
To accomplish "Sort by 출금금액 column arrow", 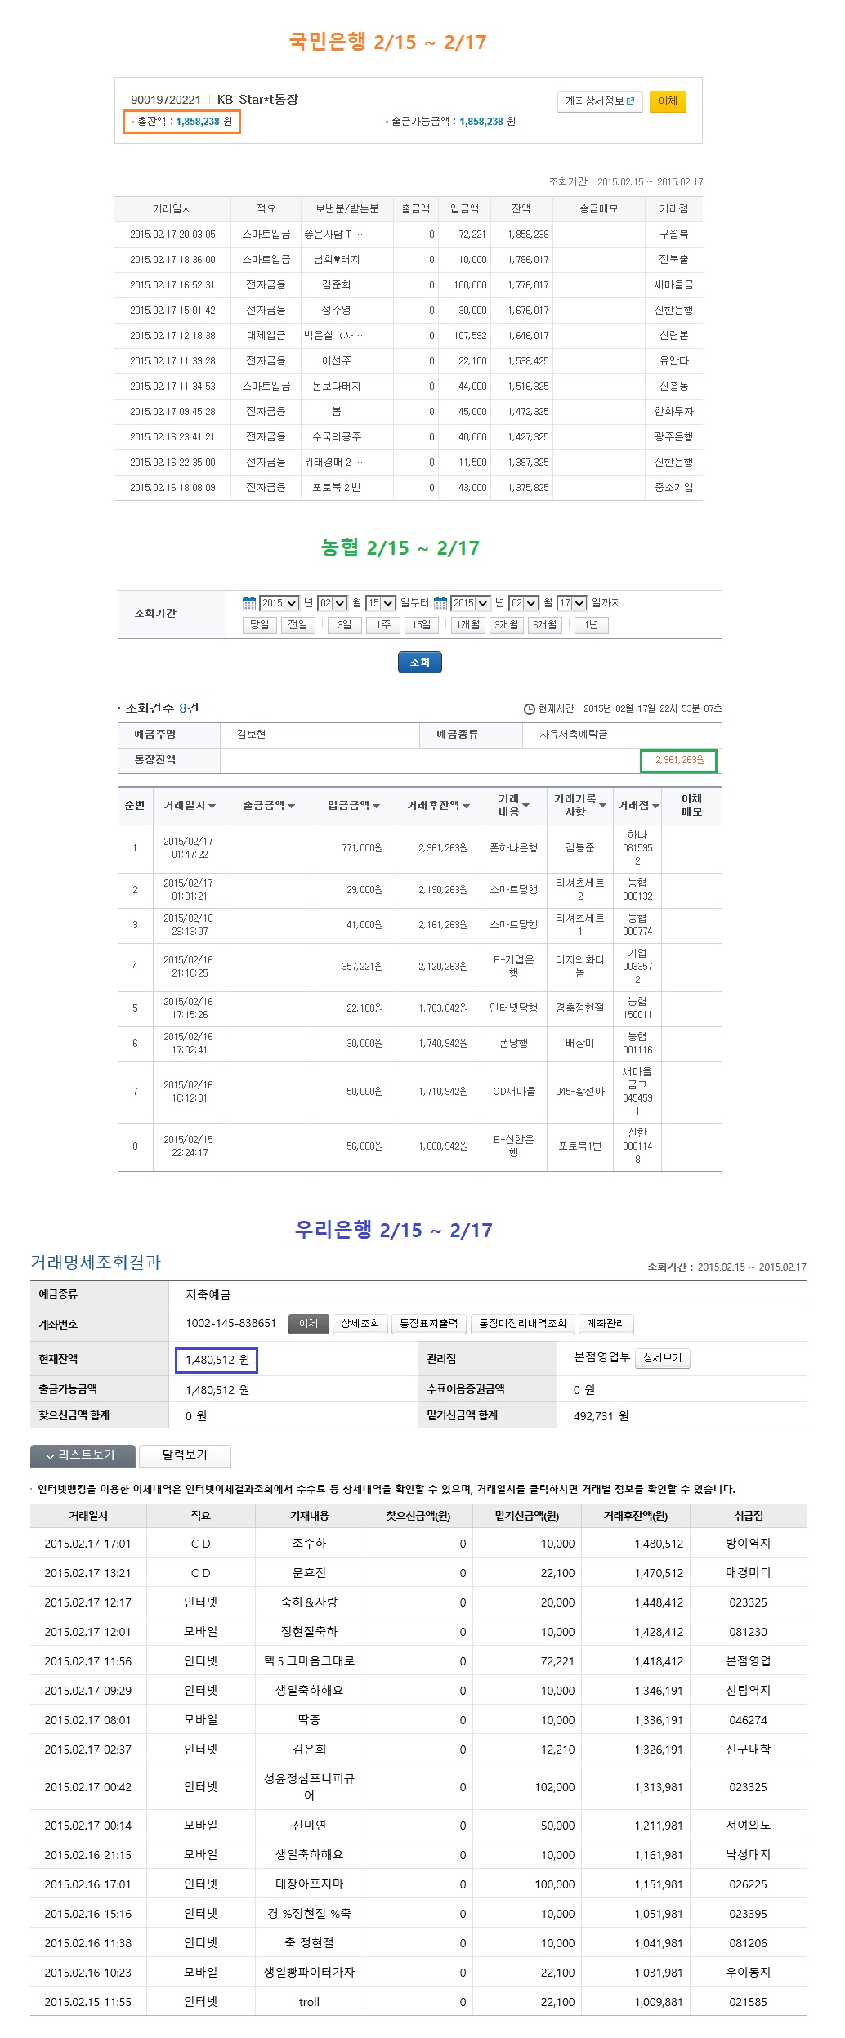I will 292,806.
